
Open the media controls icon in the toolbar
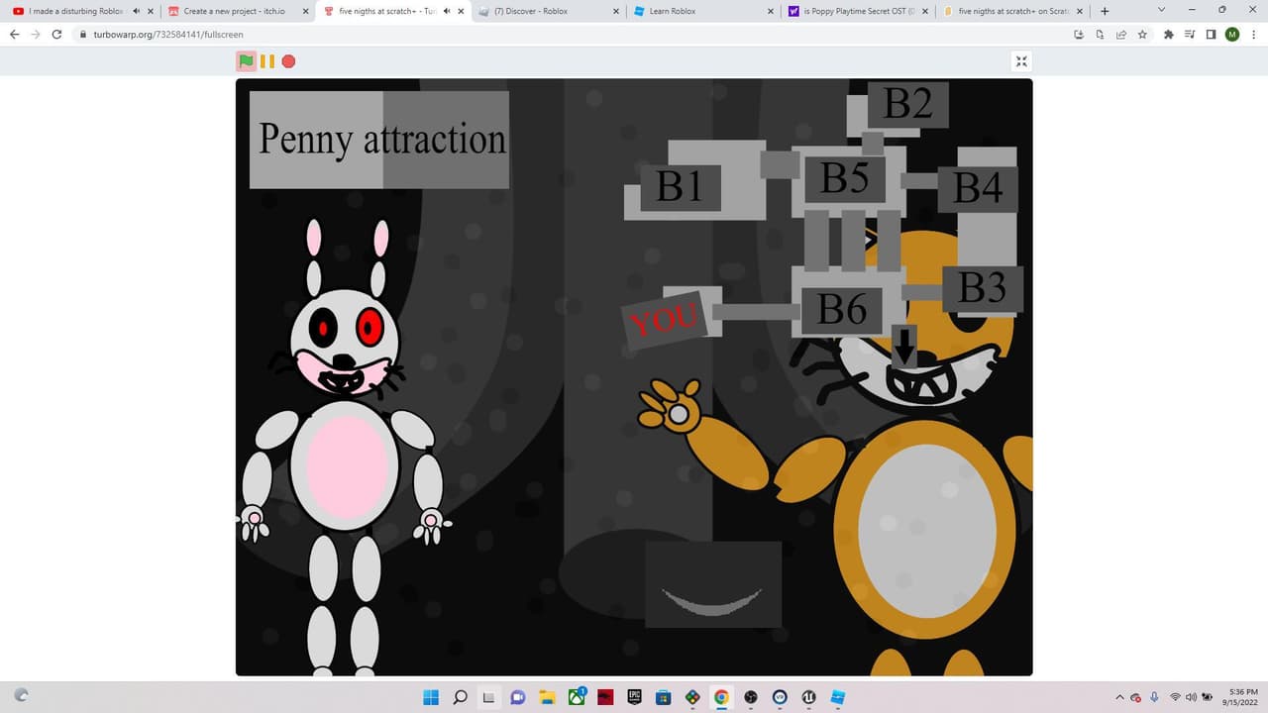1190,34
